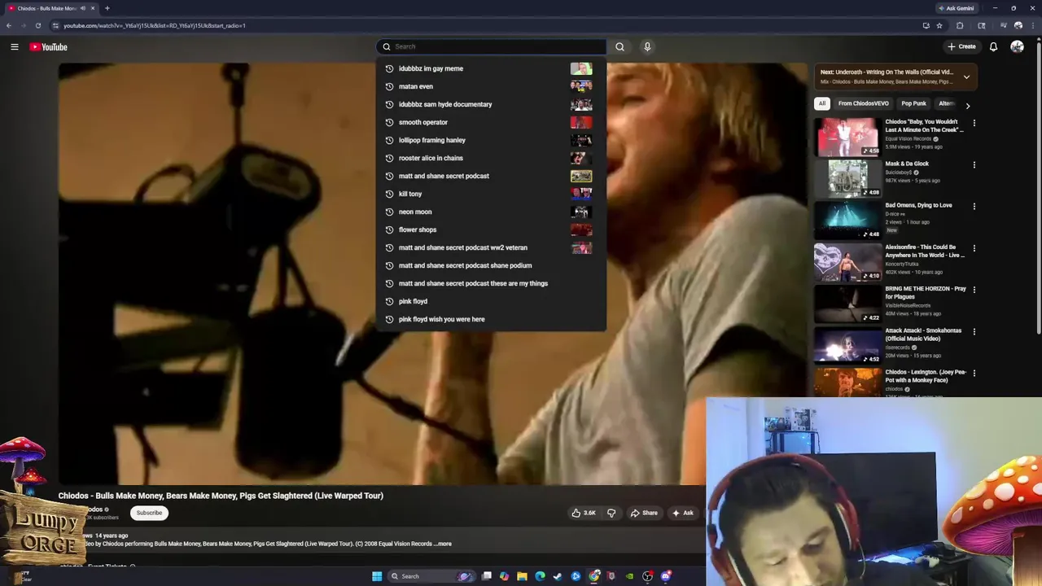This screenshot has width=1042, height=586.
Task: Choose suggestion flower shops
Action: [x=491, y=230]
